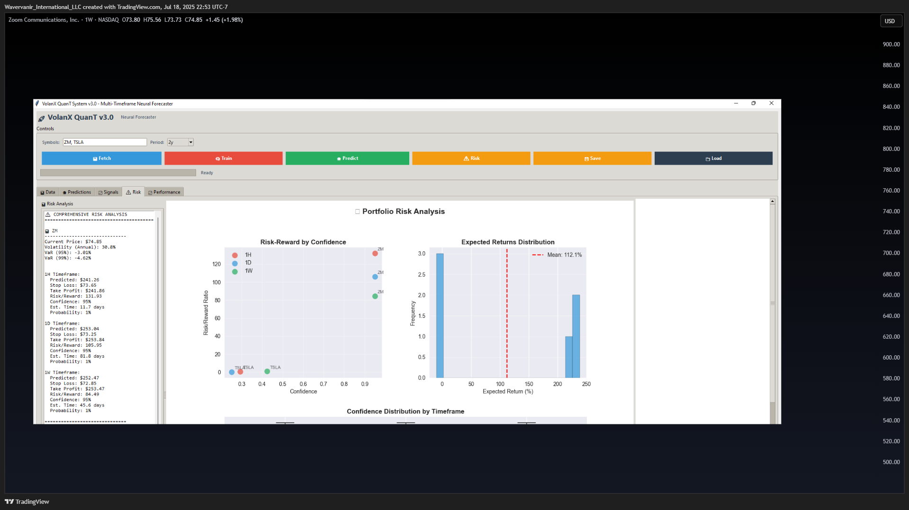Minimize the VolanX QuanT window

[x=736, y=103]
